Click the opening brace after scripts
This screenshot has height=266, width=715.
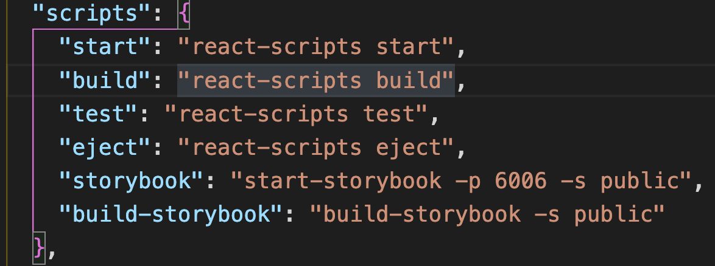[184, 15]
